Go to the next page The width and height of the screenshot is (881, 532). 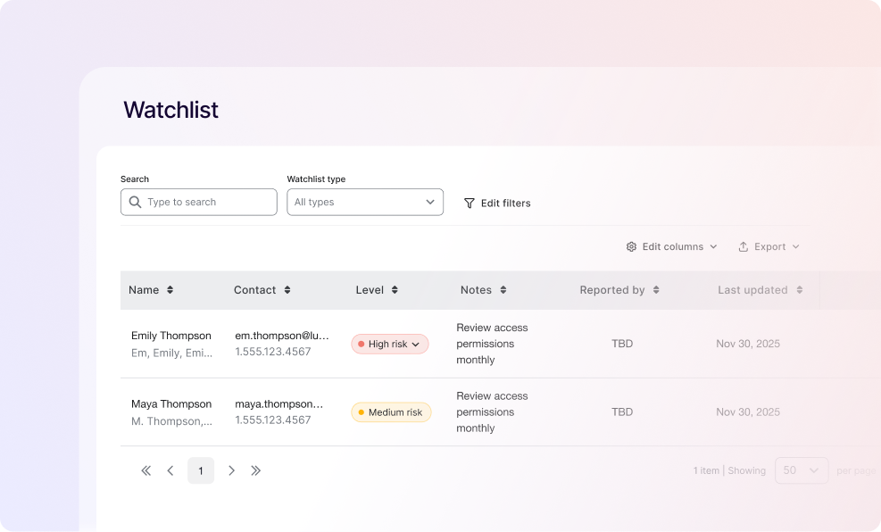tap(231, 470)
